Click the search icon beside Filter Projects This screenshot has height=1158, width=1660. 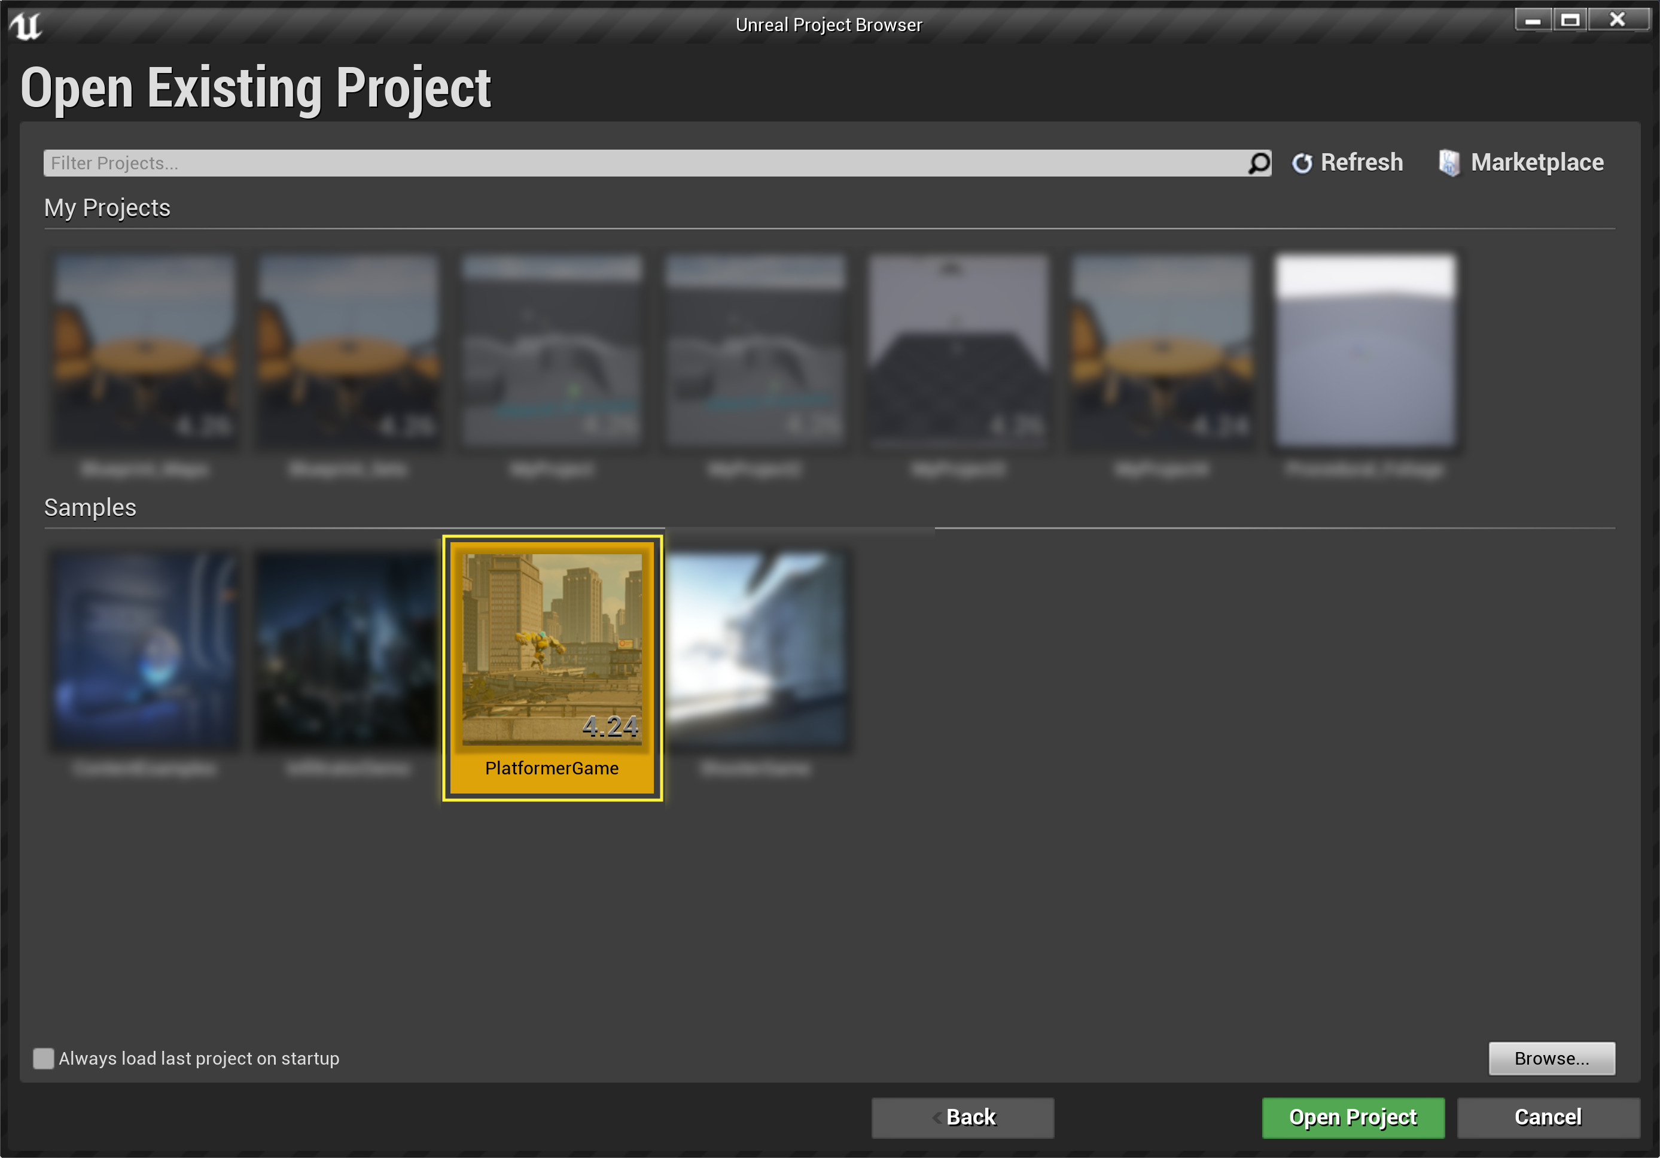coord(1259,163)
